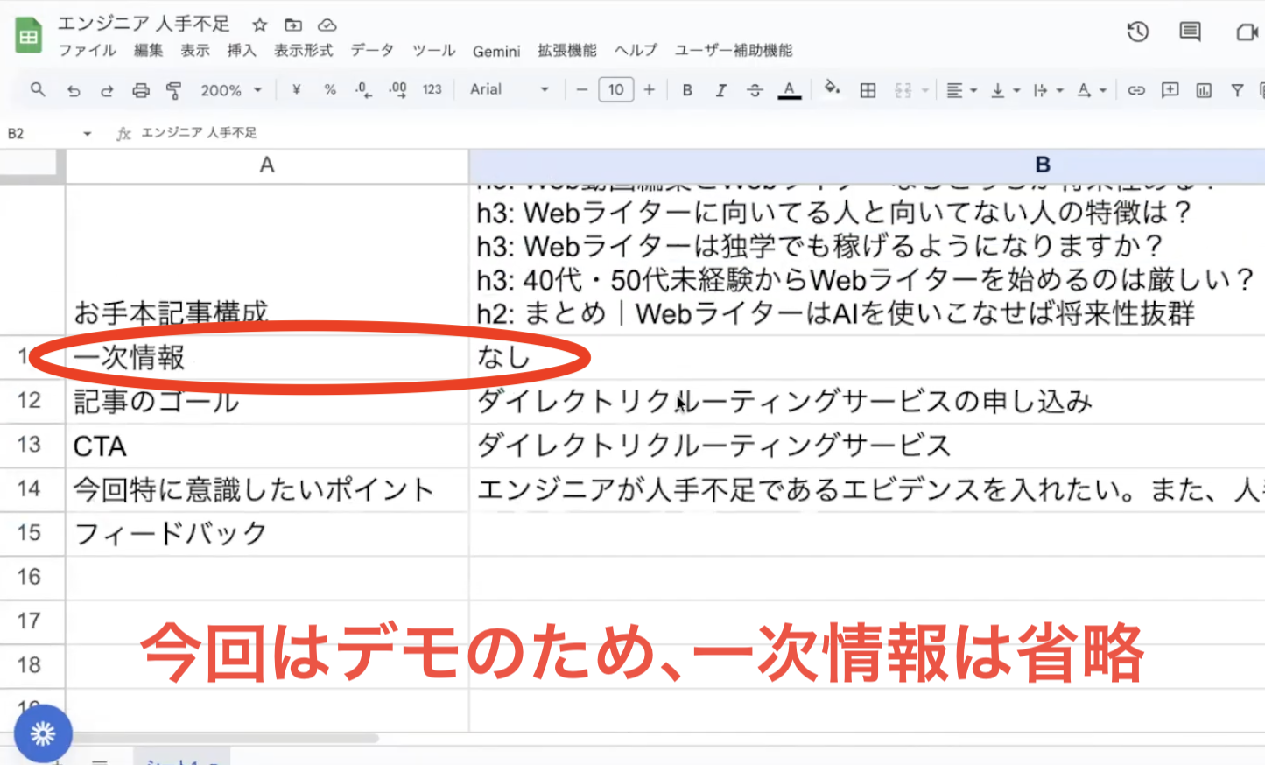Select cell 今回特に意識したいポイント
1265x765 pixels.
pyautogui.click(x=267, y=489)
